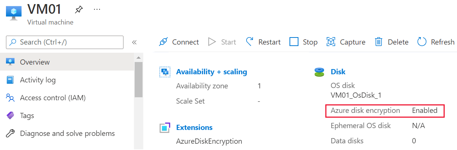Open the Availability + scaling link
Screen dimensions: 457x150
pos(212,72)
